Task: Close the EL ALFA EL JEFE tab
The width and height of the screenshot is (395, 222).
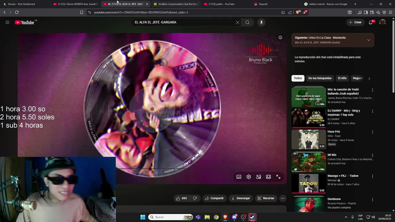Action: click(147, 4)
